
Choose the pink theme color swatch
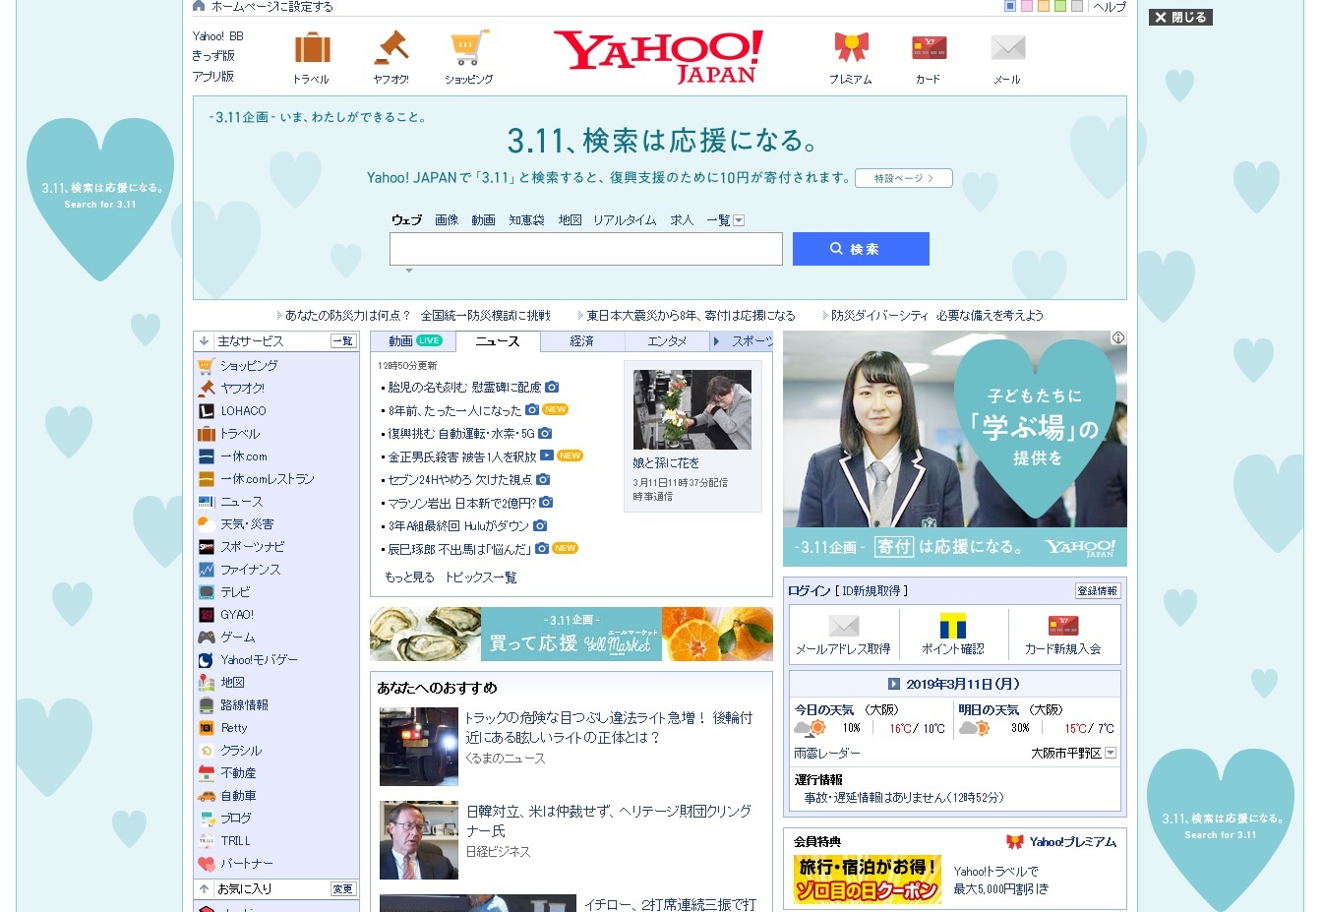pyautogui.click(x=1027, y=6)
